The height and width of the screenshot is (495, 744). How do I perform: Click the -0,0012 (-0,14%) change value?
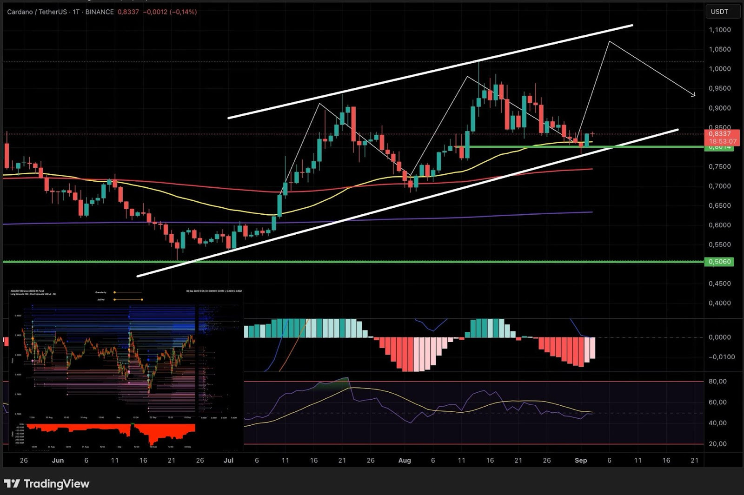click(169, 12)
